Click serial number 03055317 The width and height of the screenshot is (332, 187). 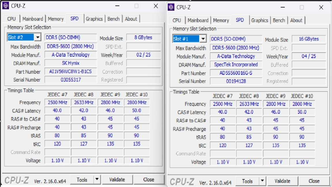(x=71, y=80)
